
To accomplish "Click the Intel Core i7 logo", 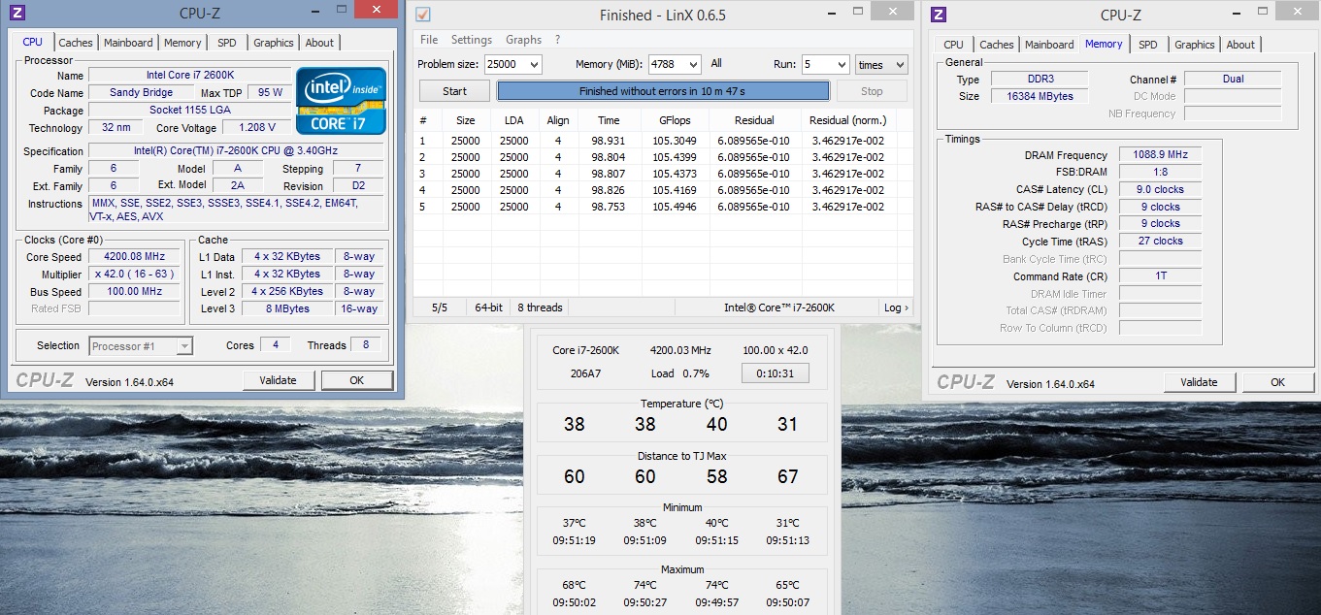I will pyautogui.click(x=341, y=101).
